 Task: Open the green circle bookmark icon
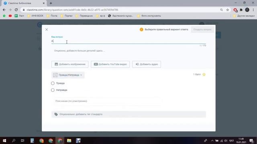4,16
